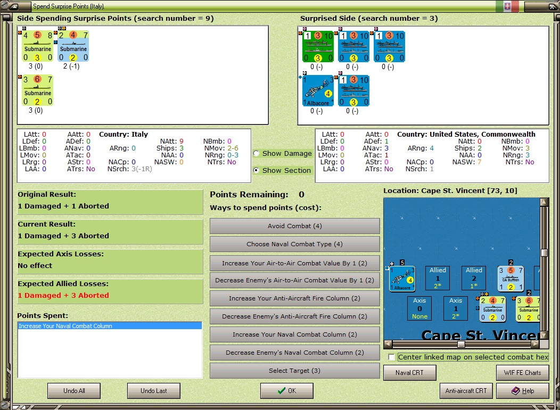The width and height of the screenshot is (560, 410).
Task: Enable center linked map on combat hex
Action: pos(392,357)
